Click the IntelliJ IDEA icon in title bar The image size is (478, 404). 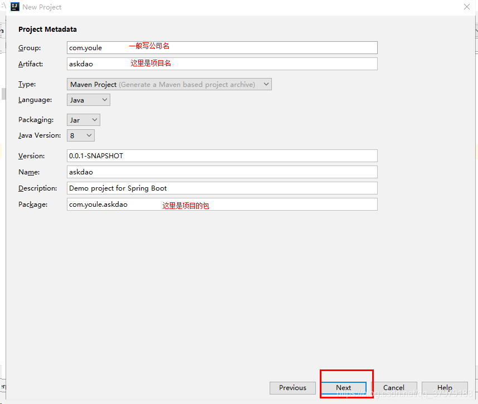14,7
